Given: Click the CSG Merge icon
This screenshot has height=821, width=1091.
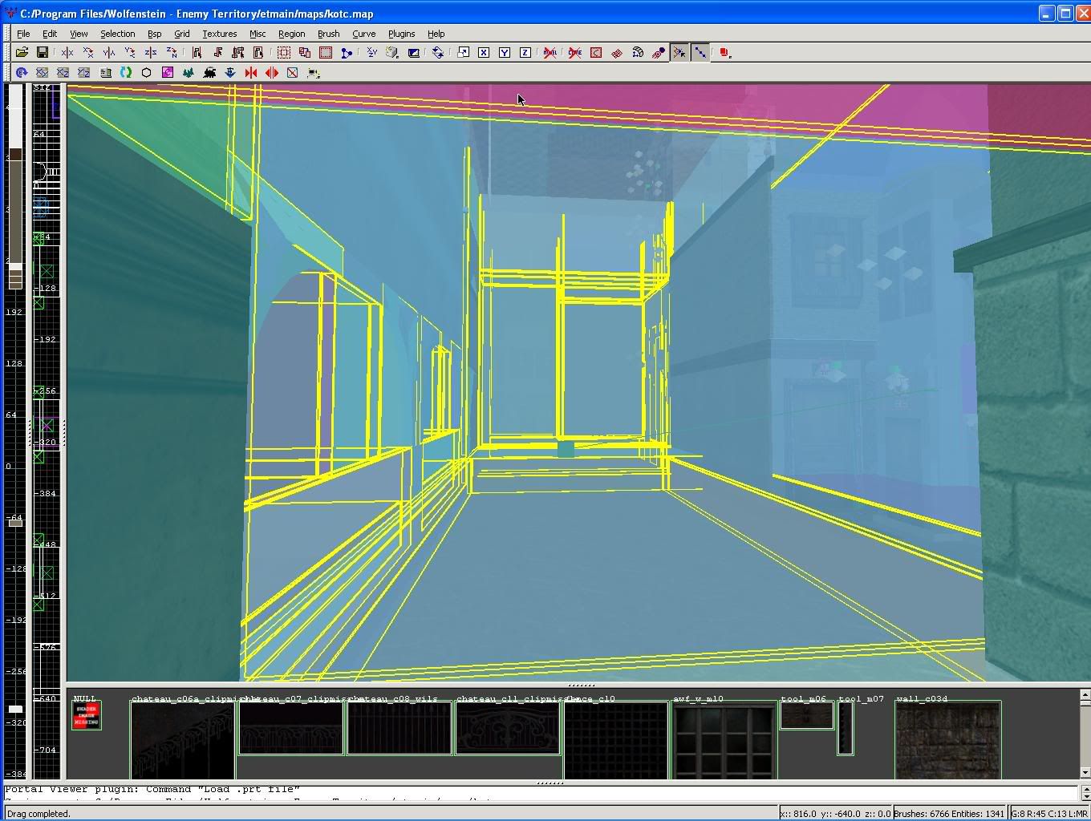Looking at the screenshot, I should tap(305, 53).
